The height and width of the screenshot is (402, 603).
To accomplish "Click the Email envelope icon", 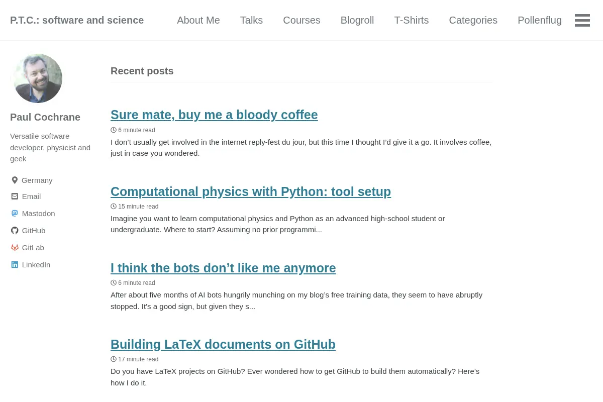I will pos(15,196).
